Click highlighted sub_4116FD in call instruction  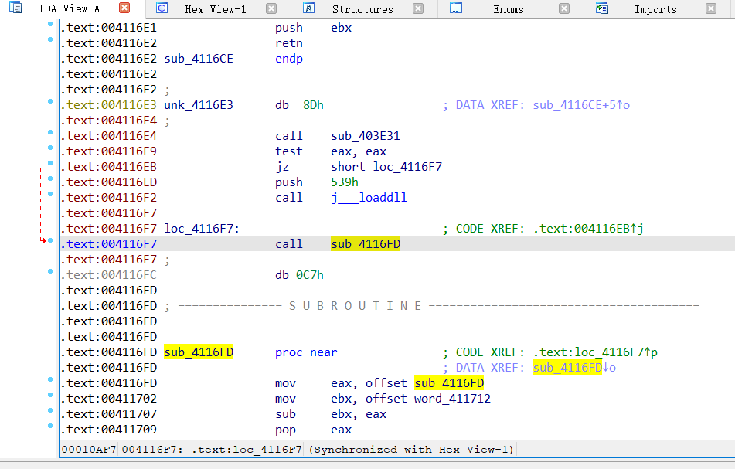[x=365, y=244]
